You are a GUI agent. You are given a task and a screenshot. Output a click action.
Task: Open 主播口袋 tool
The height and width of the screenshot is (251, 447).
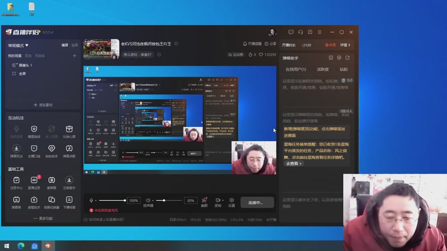click(x=34, y=151)
